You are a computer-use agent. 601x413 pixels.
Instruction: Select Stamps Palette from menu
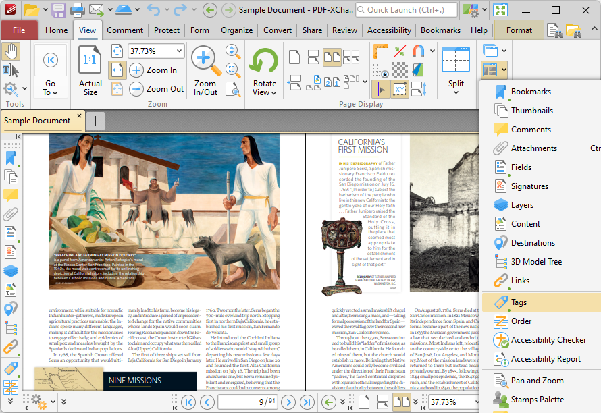(538, 400)
